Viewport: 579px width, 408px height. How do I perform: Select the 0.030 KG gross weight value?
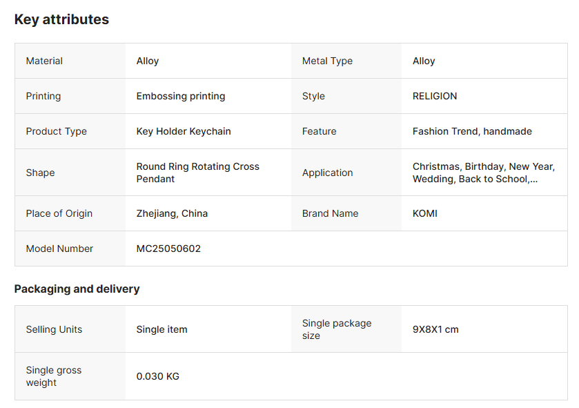click(157, 376)
